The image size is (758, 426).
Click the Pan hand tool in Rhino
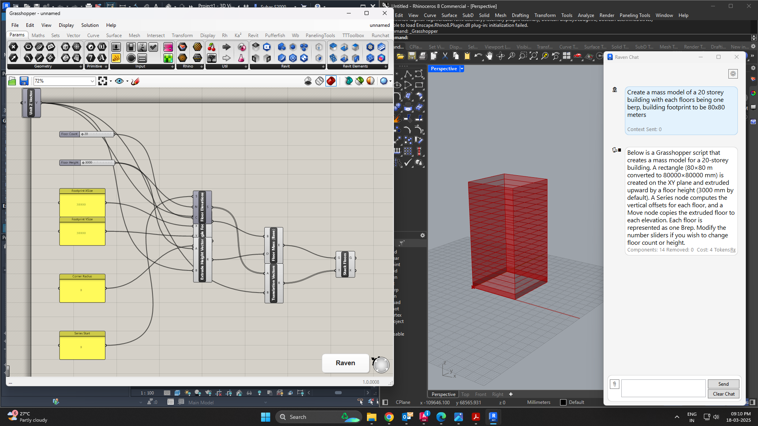(x=489, y=56)
